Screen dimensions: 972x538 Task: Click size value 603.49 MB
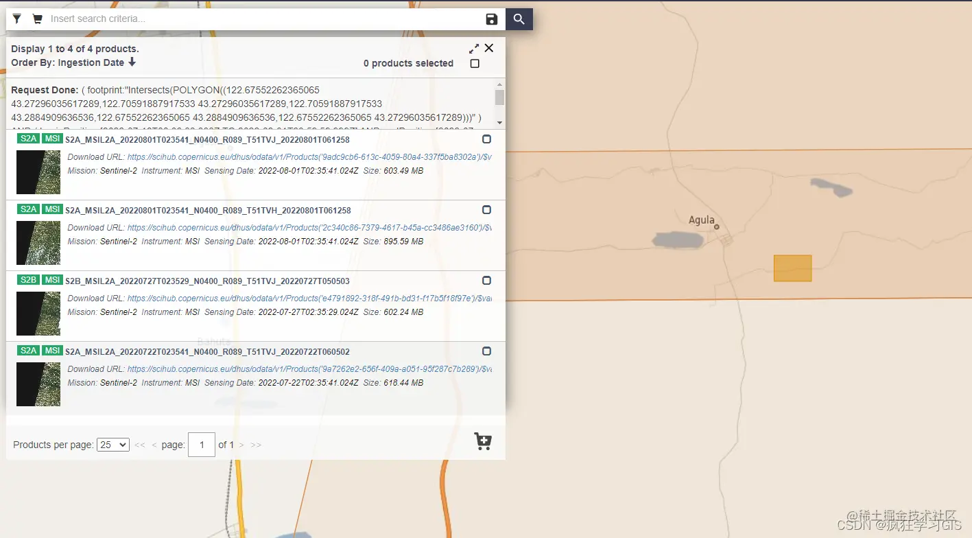(403, 171)
